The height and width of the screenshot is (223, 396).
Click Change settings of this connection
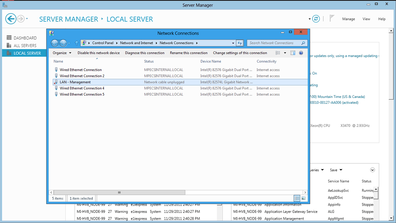pyautogui.click(x=240, y=53)
